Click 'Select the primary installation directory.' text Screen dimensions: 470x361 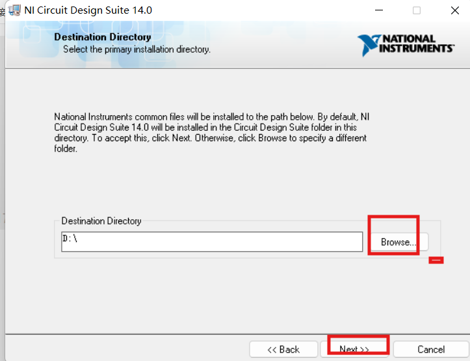tap(137, 49)
